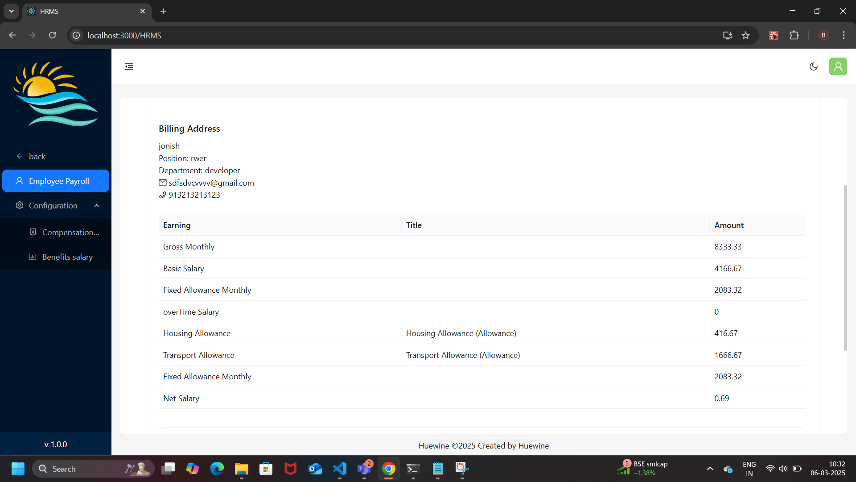This screenshot has height=482, width=856.
Task: Click the back arrow in sidebar
Action: 20,156
